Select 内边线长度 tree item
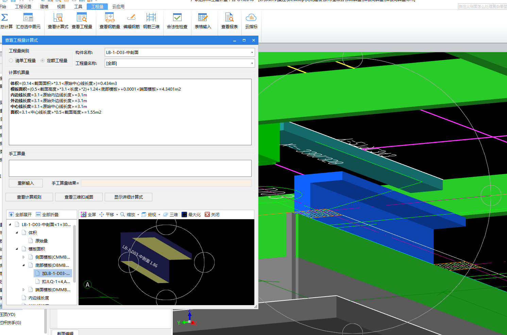The width and height of the screenshot is (507, 335). click(x=39, y=298)
